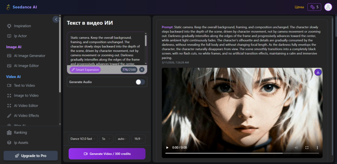The width and height of the screenshot is (337, 164).
Task: Change the 16:9 aspect ratio dropdown
Action: [138, 139]
